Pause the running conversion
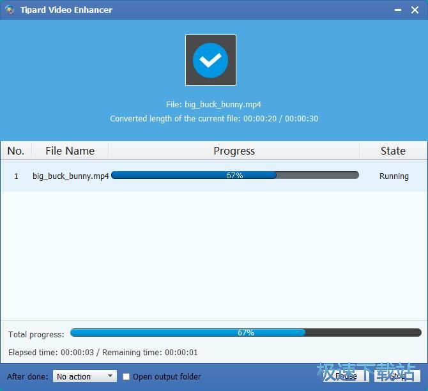Viewport: 428px width, 391px height. [x=346, y=376]
